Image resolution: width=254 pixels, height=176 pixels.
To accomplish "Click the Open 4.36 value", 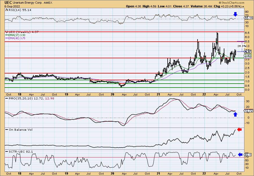I will (134, 6).
